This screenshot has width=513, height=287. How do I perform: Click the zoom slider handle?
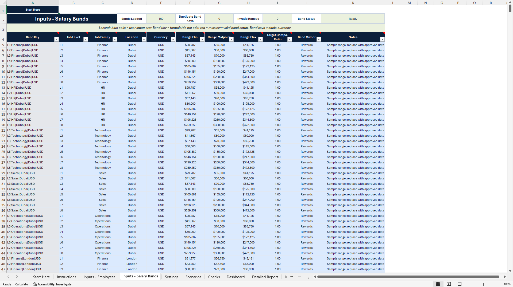coord(483,284)
